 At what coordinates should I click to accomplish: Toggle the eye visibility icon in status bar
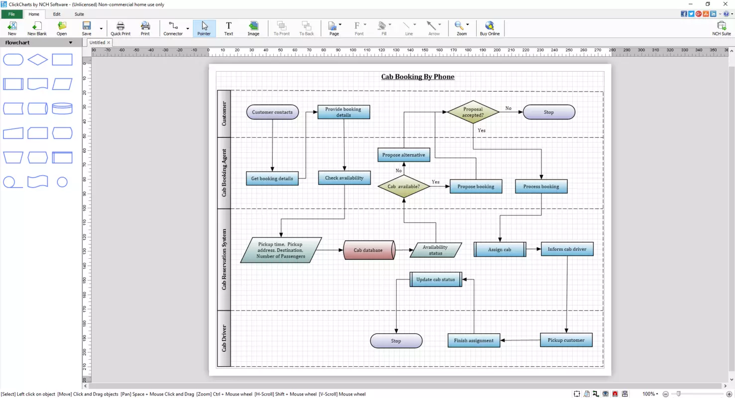[606, 394]
